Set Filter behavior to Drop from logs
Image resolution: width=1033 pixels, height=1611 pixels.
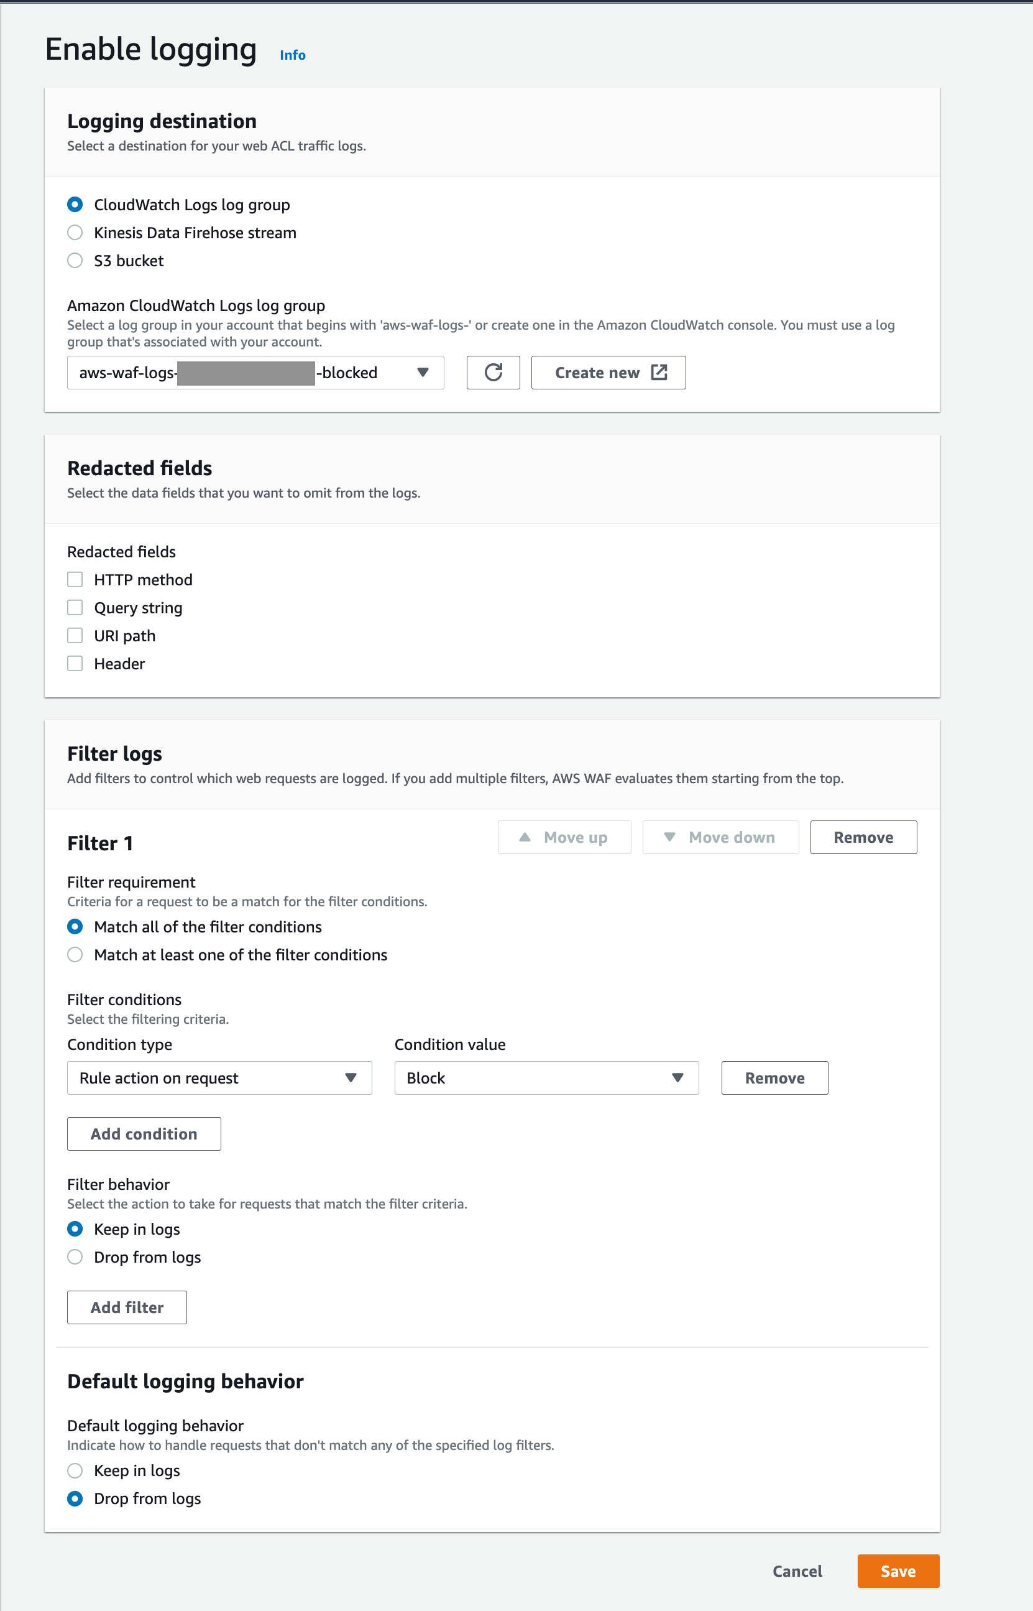(75, 1256)
